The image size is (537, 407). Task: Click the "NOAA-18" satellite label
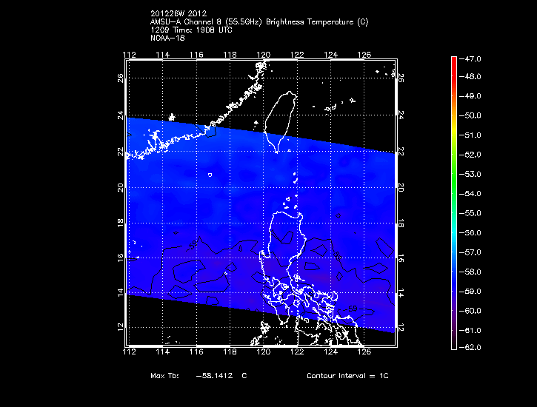[x=167, y=38]
